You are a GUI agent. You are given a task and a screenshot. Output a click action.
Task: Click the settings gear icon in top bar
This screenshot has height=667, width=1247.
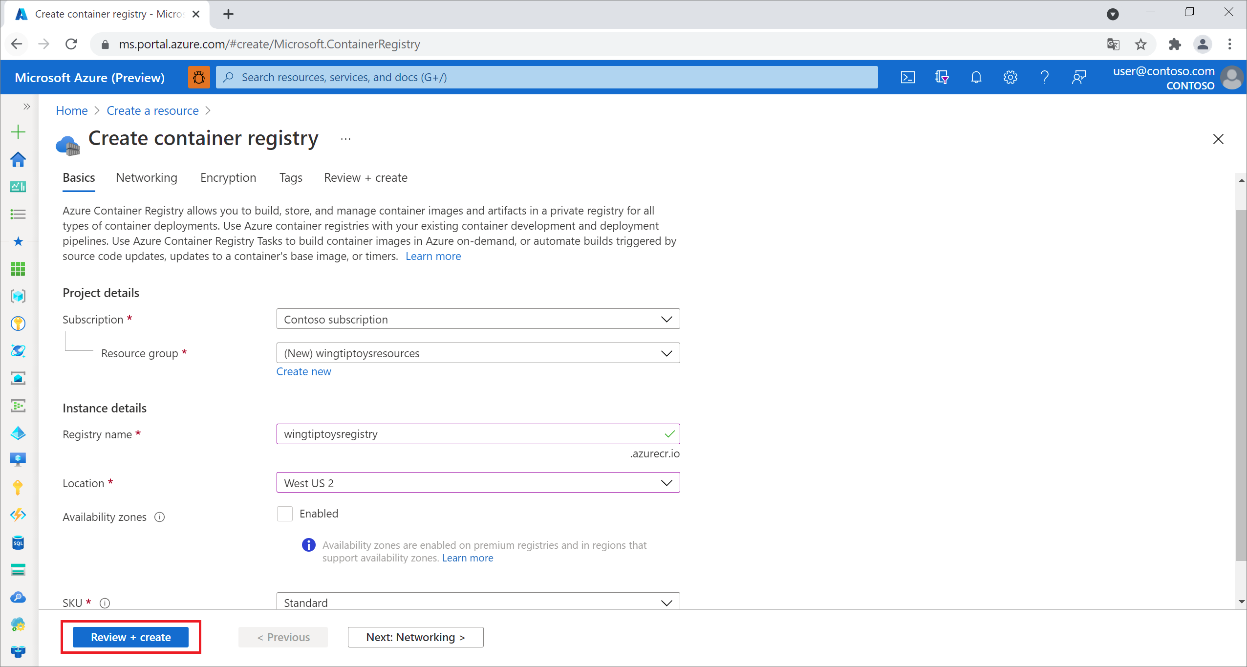coord(1010,77)
